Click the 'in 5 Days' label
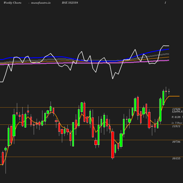The height and width of the screenshot is (183, 183). tap(177, 123)
